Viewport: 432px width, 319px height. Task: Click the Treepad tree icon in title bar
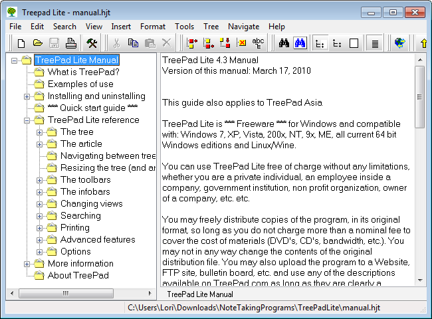coord(12,13)
